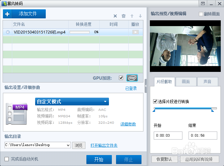Click the clip range slider track
The width and height of the screenshot is (224, 166).
185,108
